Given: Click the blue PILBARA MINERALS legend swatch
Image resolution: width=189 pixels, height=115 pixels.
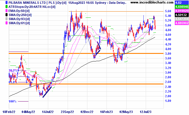Looking at the screenshot, I should click(x=6, y=3).
